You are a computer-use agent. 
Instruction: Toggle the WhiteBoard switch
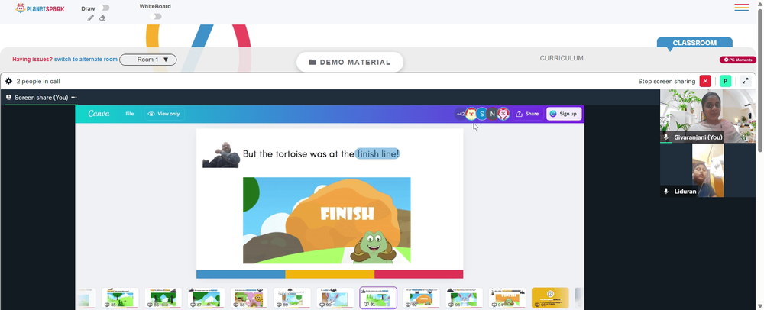pyautogui.click(x=155, y=17)
